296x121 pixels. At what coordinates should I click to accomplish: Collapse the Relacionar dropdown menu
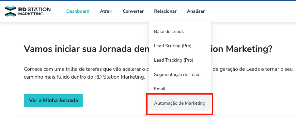165,11
